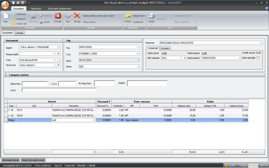Click the Repartizare button

tap(139, 16)
